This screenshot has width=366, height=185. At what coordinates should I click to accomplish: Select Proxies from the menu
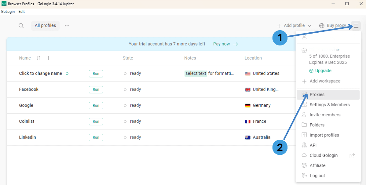328,95
